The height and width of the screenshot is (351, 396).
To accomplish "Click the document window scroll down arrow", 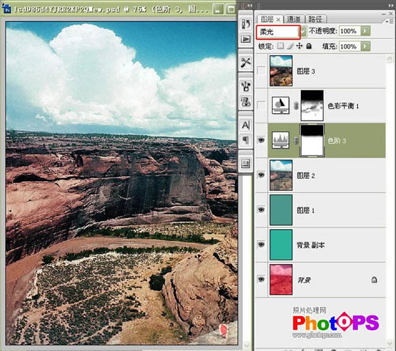I will point(246,344).
